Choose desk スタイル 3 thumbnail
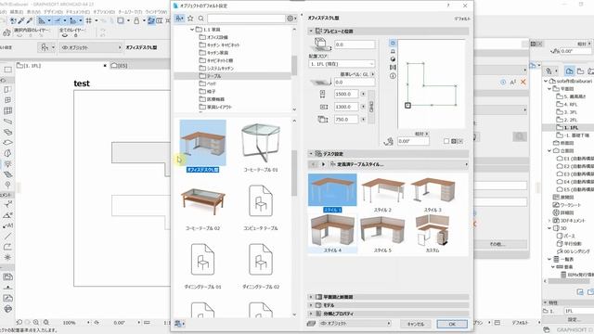The width and height of the screenshot is (594, 334). tap(433, 194)
